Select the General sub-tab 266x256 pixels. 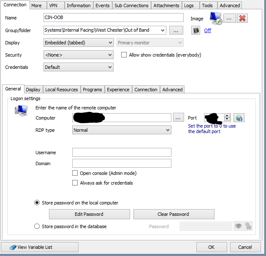pyautogui.click(x=13, y=89)
